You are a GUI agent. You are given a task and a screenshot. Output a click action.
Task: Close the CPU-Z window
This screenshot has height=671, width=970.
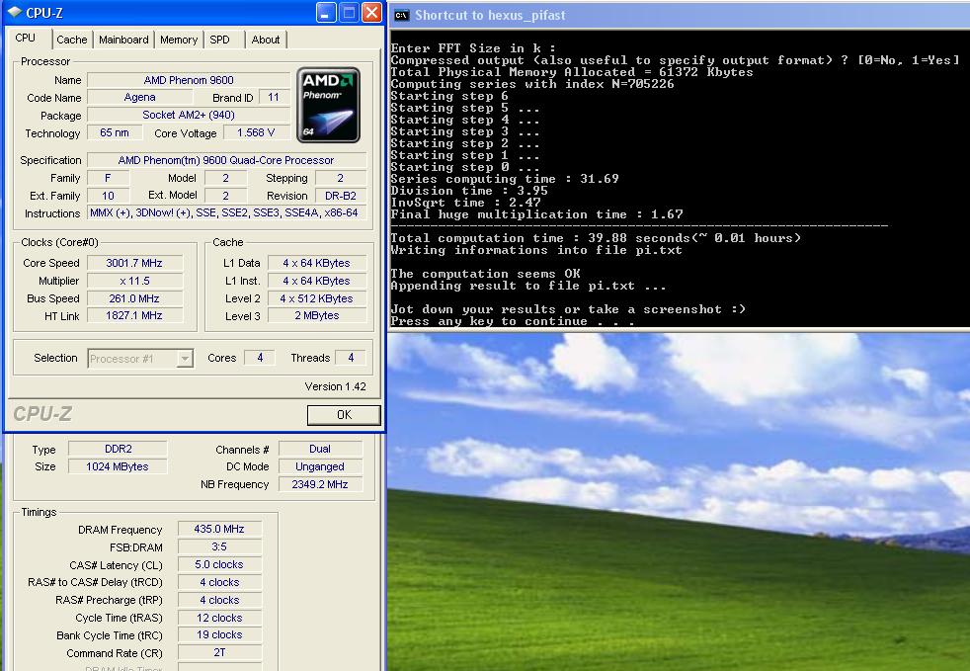click(x=371, y=13)
